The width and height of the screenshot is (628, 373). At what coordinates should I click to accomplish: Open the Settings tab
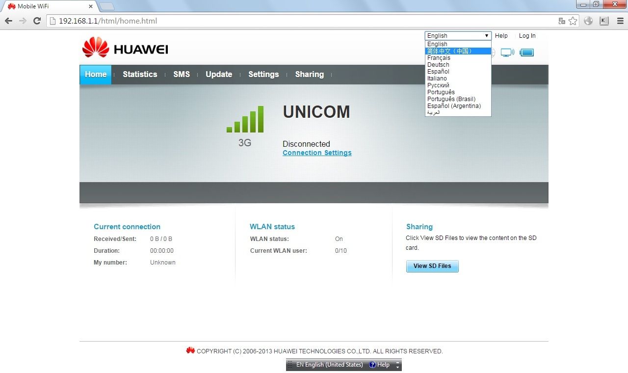pos(263,75)
